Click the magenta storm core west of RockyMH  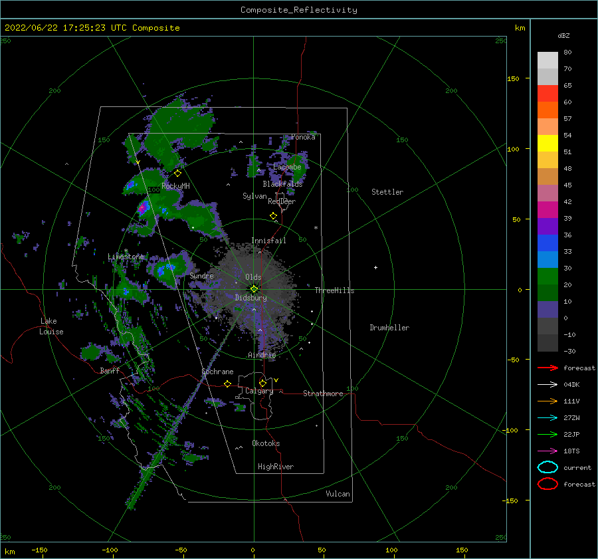(x=143, y=208)
